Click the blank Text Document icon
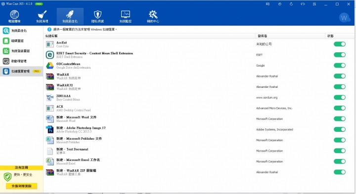The width and height of the screenshot is (356, 194). [x=50, y=151]
